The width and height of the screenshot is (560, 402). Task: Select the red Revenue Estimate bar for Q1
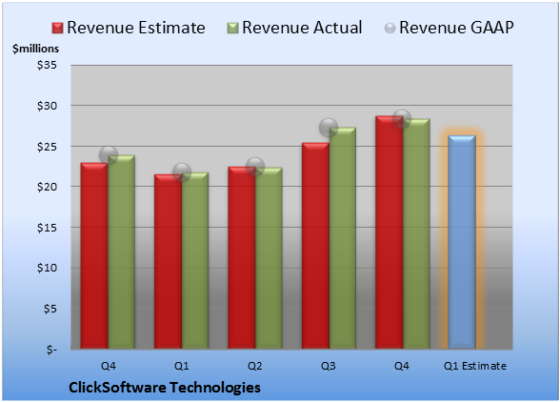169,262
